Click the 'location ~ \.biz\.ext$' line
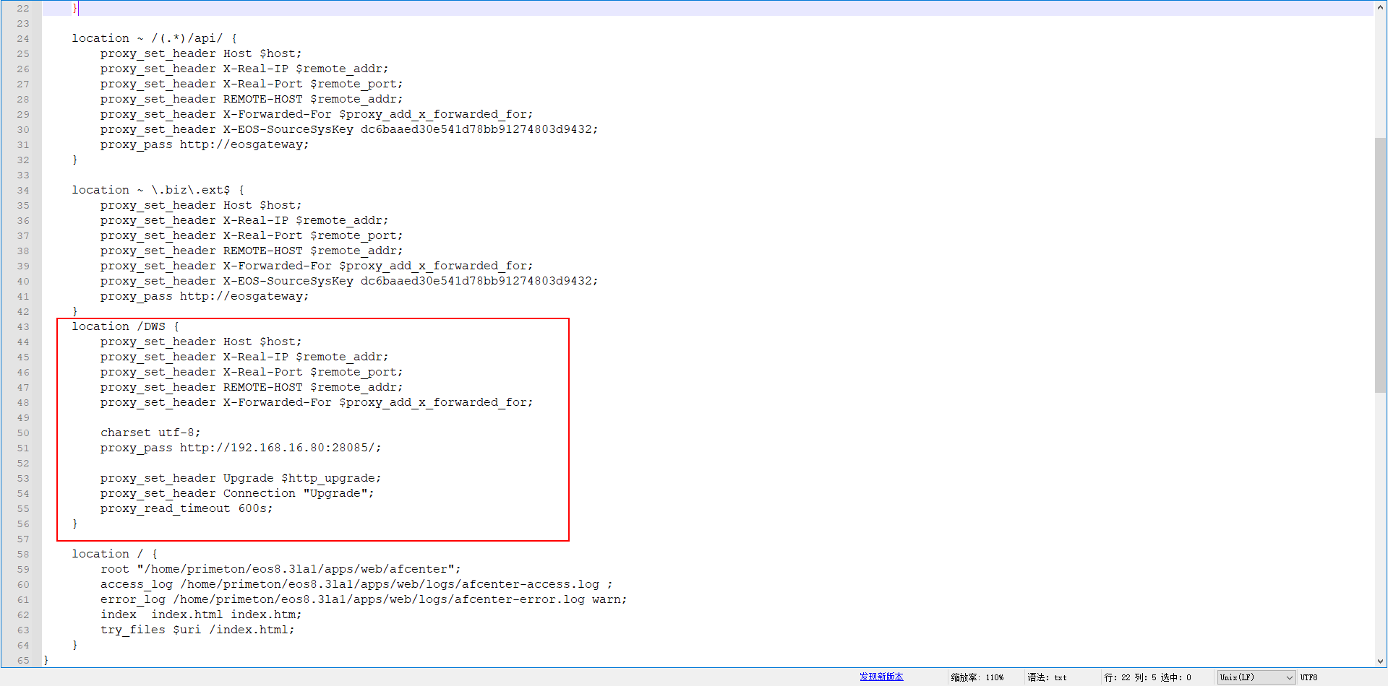 point(158,190)
